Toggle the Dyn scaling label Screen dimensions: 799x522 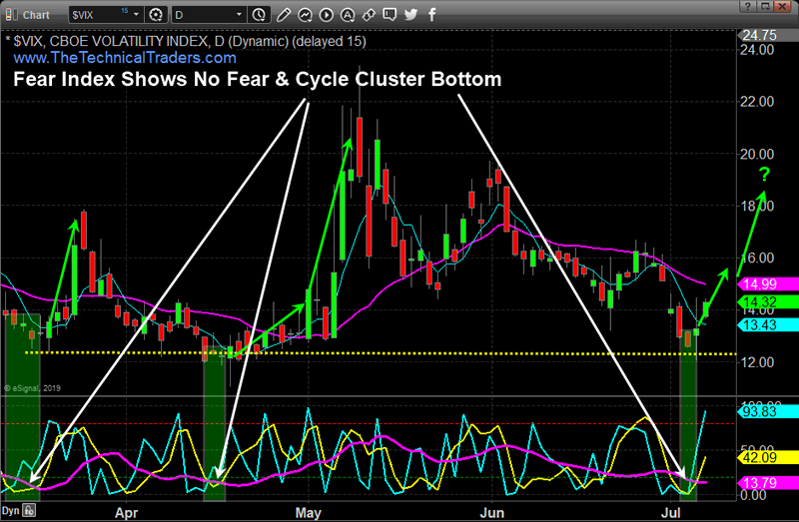click(12, 510)
